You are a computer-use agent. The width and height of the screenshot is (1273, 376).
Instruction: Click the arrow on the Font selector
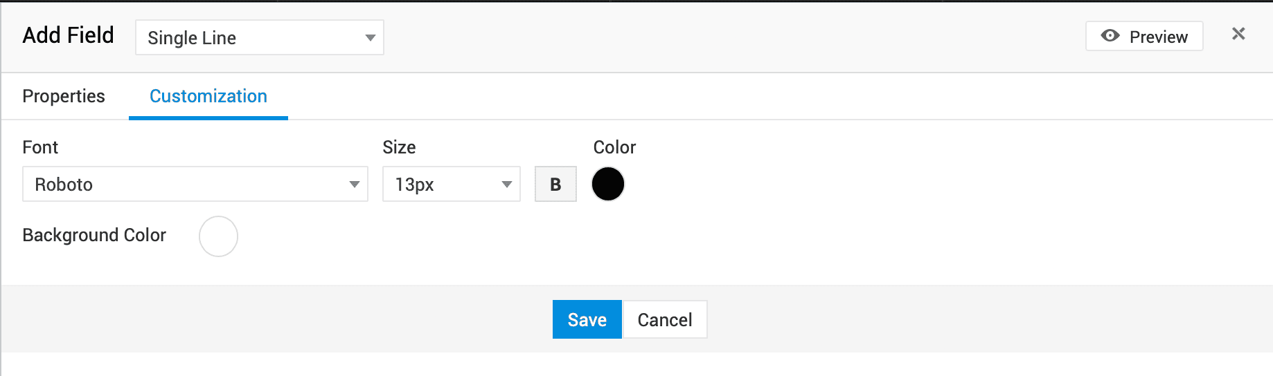[x=355, y=185]
